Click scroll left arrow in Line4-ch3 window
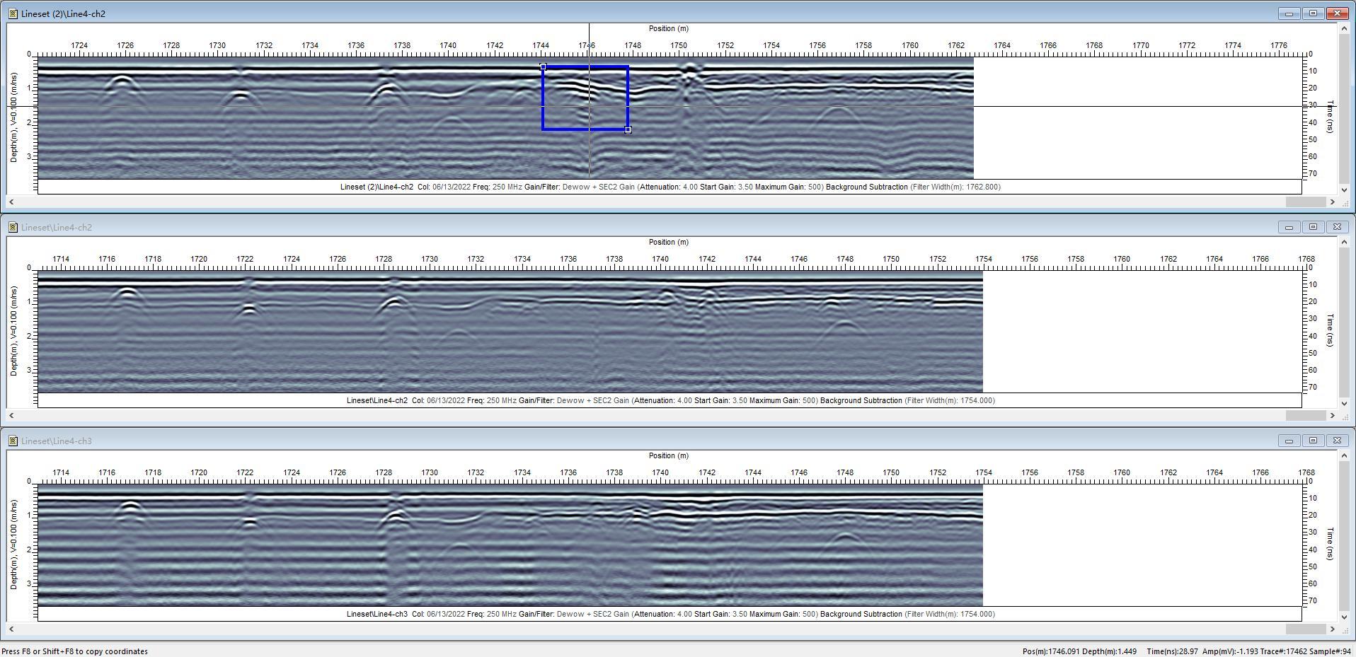Viewport: 1356px width, 657px height. [x=11, y=629]
